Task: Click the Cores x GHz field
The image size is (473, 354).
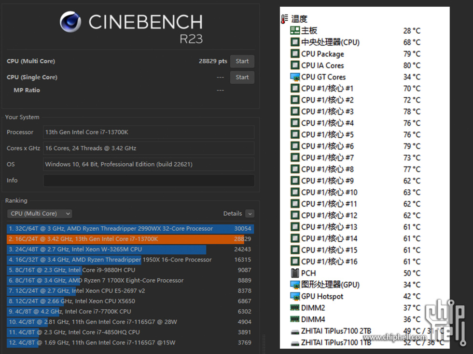Action: pyautogui.click(x=149, y=148)
